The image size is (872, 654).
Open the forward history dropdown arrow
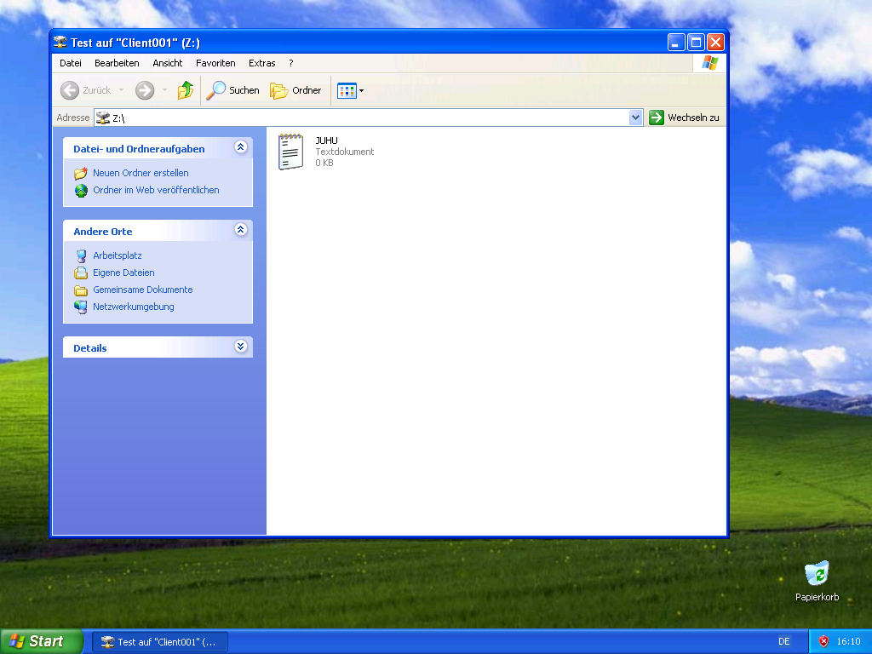click(164, 90)
